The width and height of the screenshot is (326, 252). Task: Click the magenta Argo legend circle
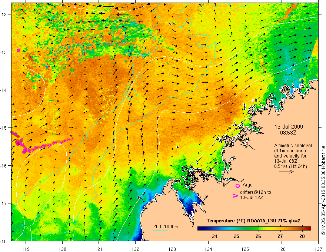(237, 186)
